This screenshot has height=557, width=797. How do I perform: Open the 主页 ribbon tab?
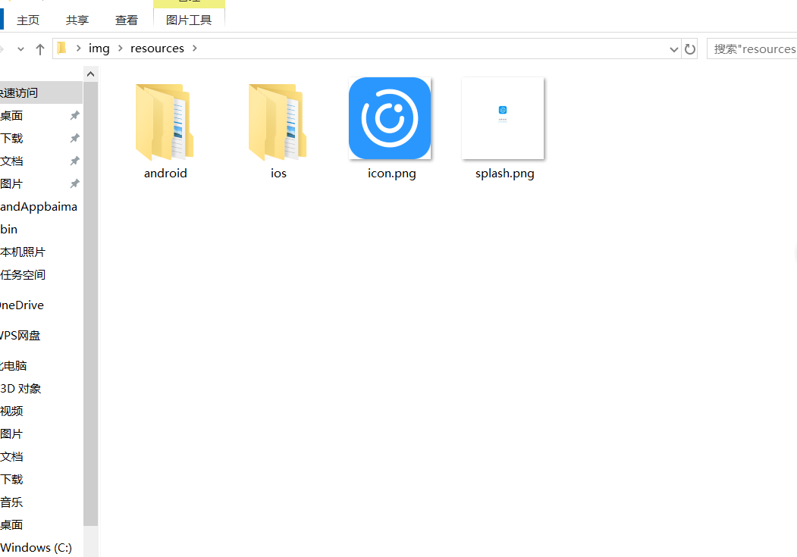28,20
